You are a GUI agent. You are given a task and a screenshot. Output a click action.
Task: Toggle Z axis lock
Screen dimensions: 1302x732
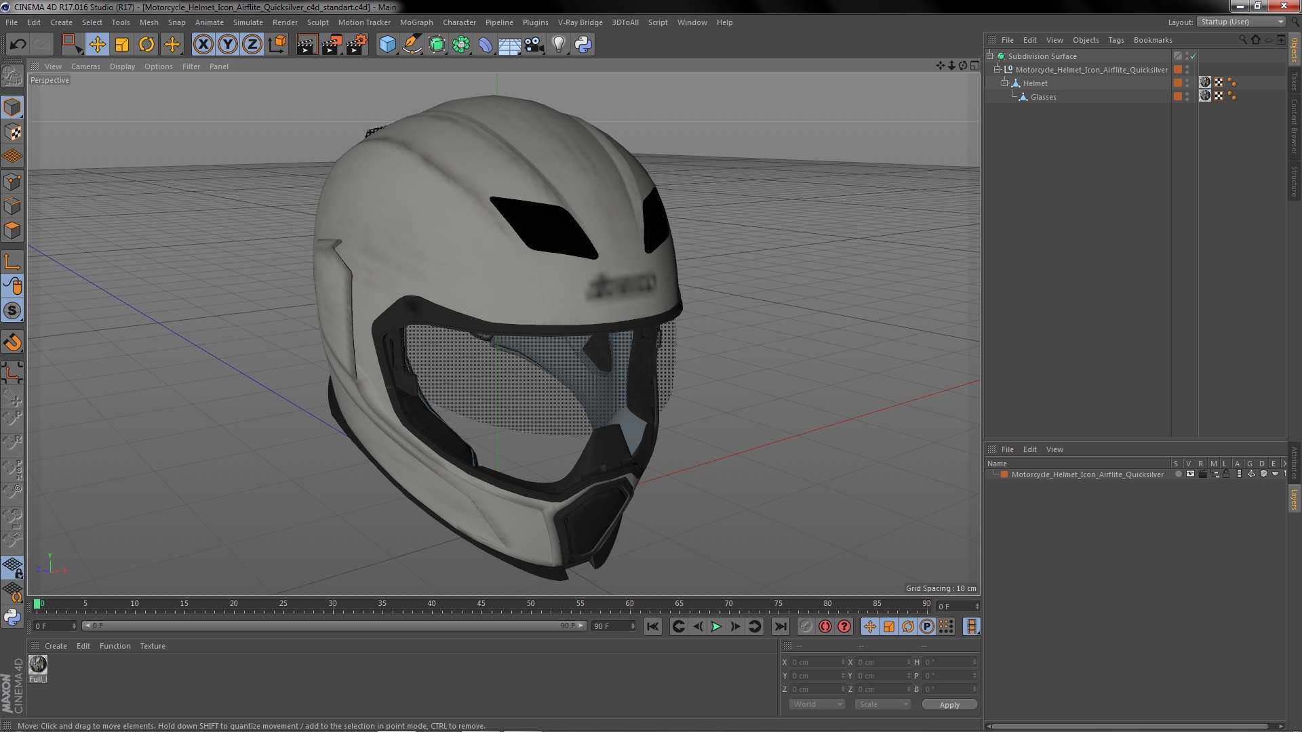(252, 45)
